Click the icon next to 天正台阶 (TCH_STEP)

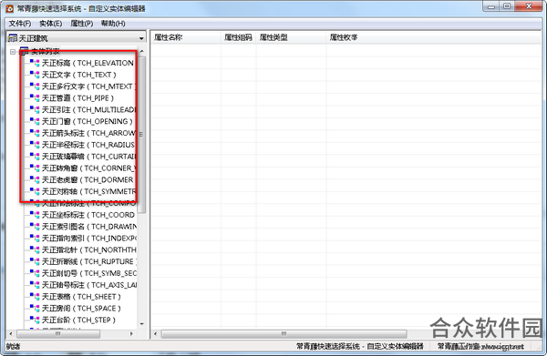pyautogui.click(x=35, y=320)
